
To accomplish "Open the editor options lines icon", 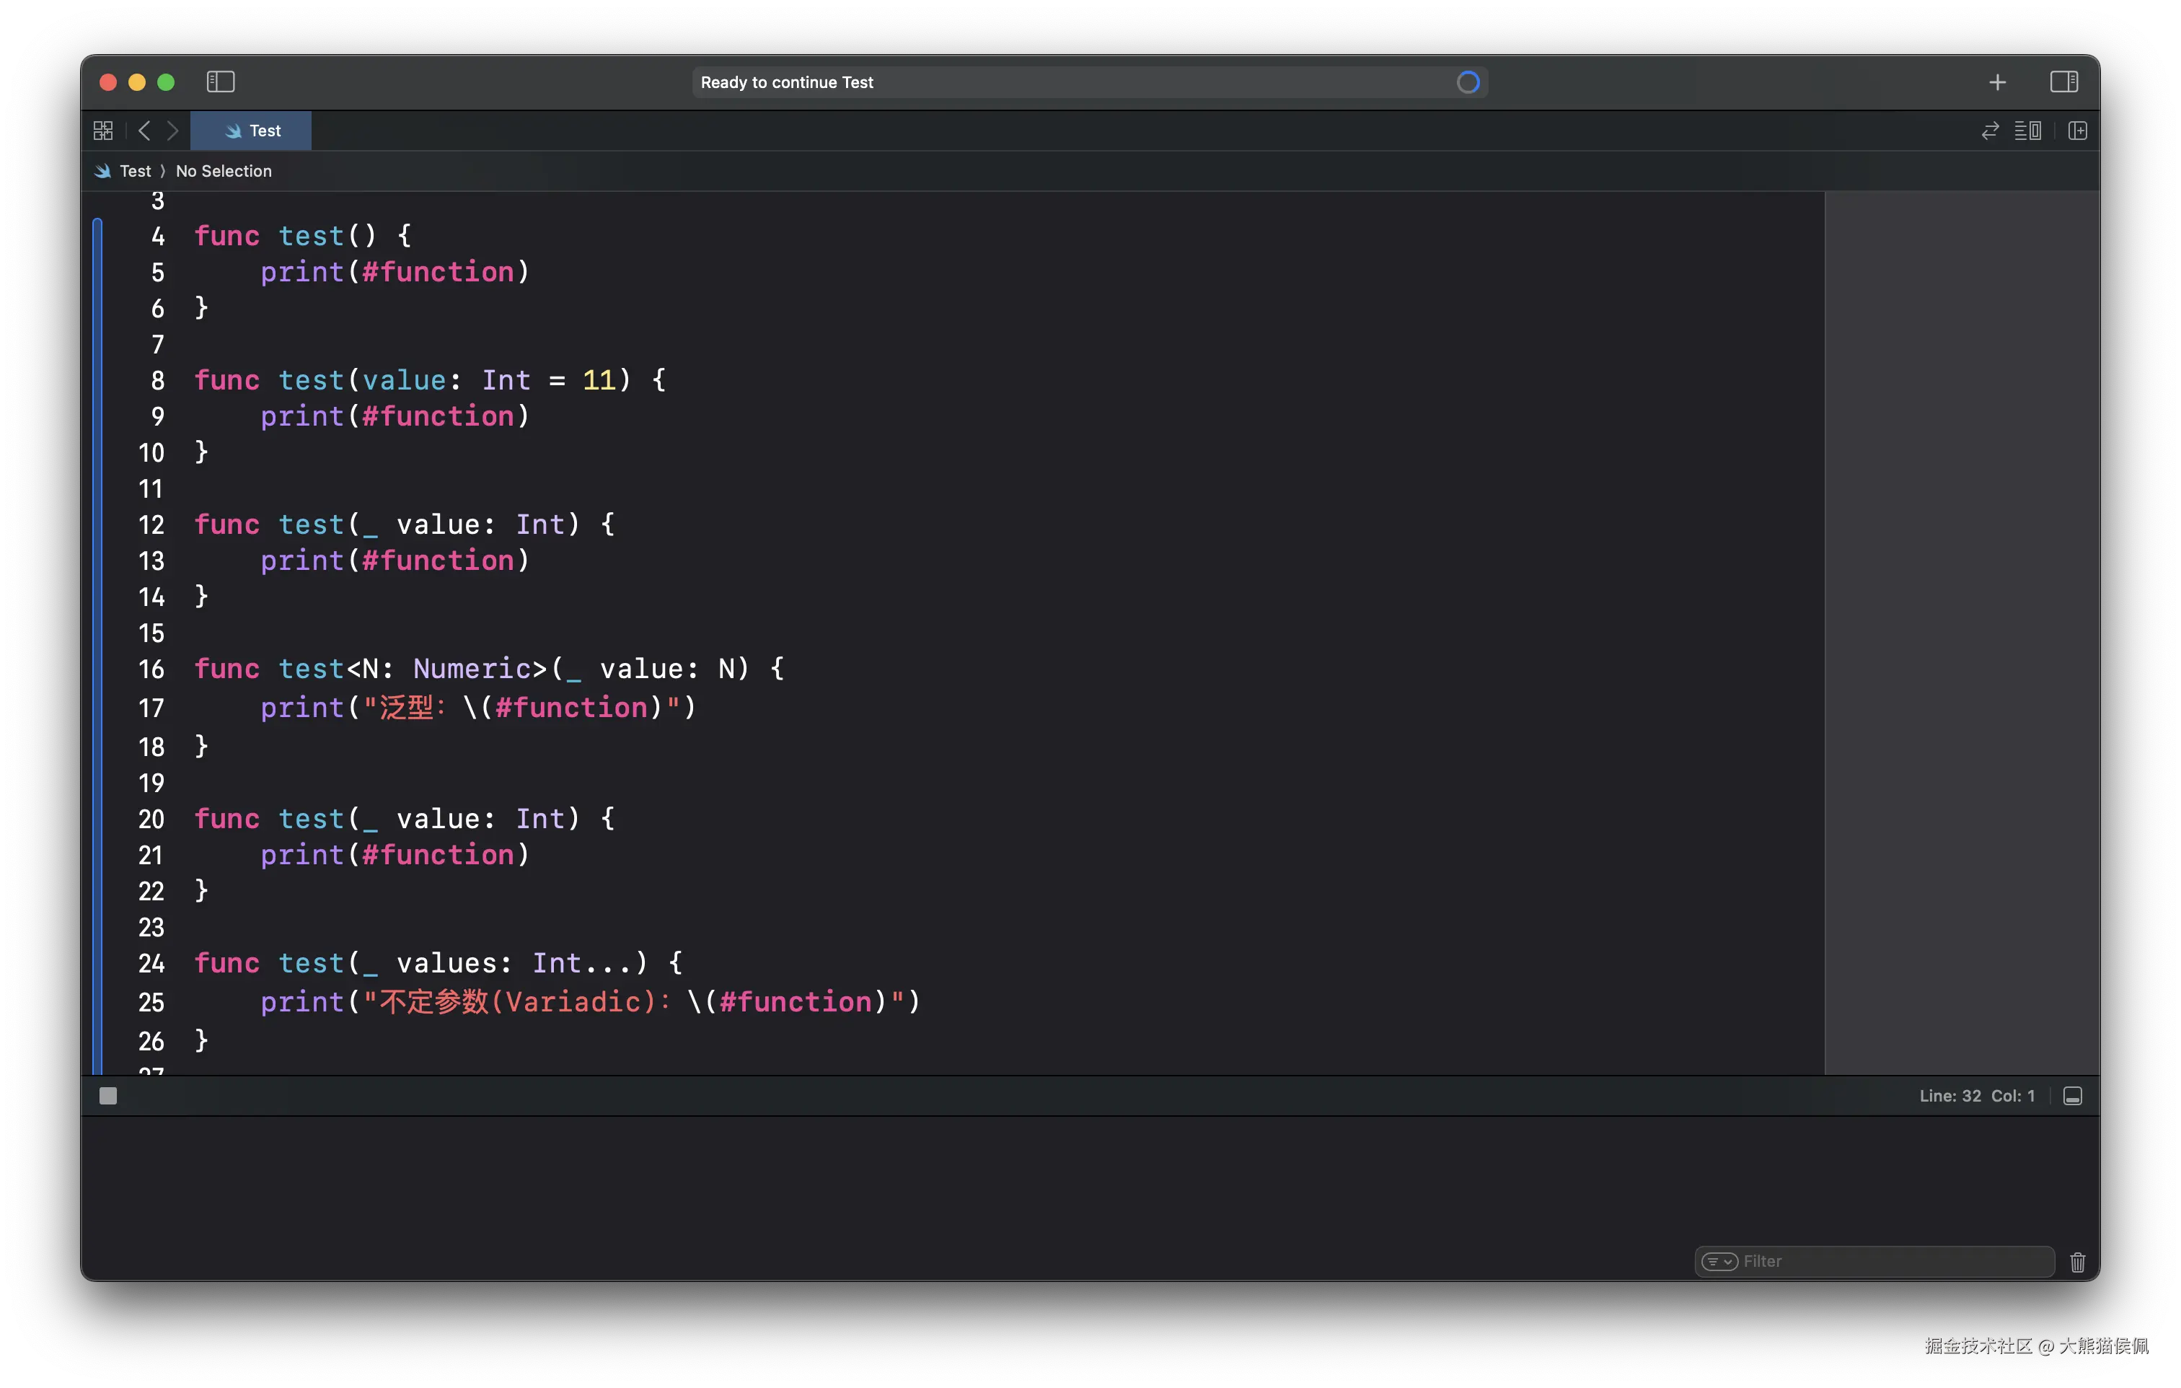I will (x=2027, y=131).
